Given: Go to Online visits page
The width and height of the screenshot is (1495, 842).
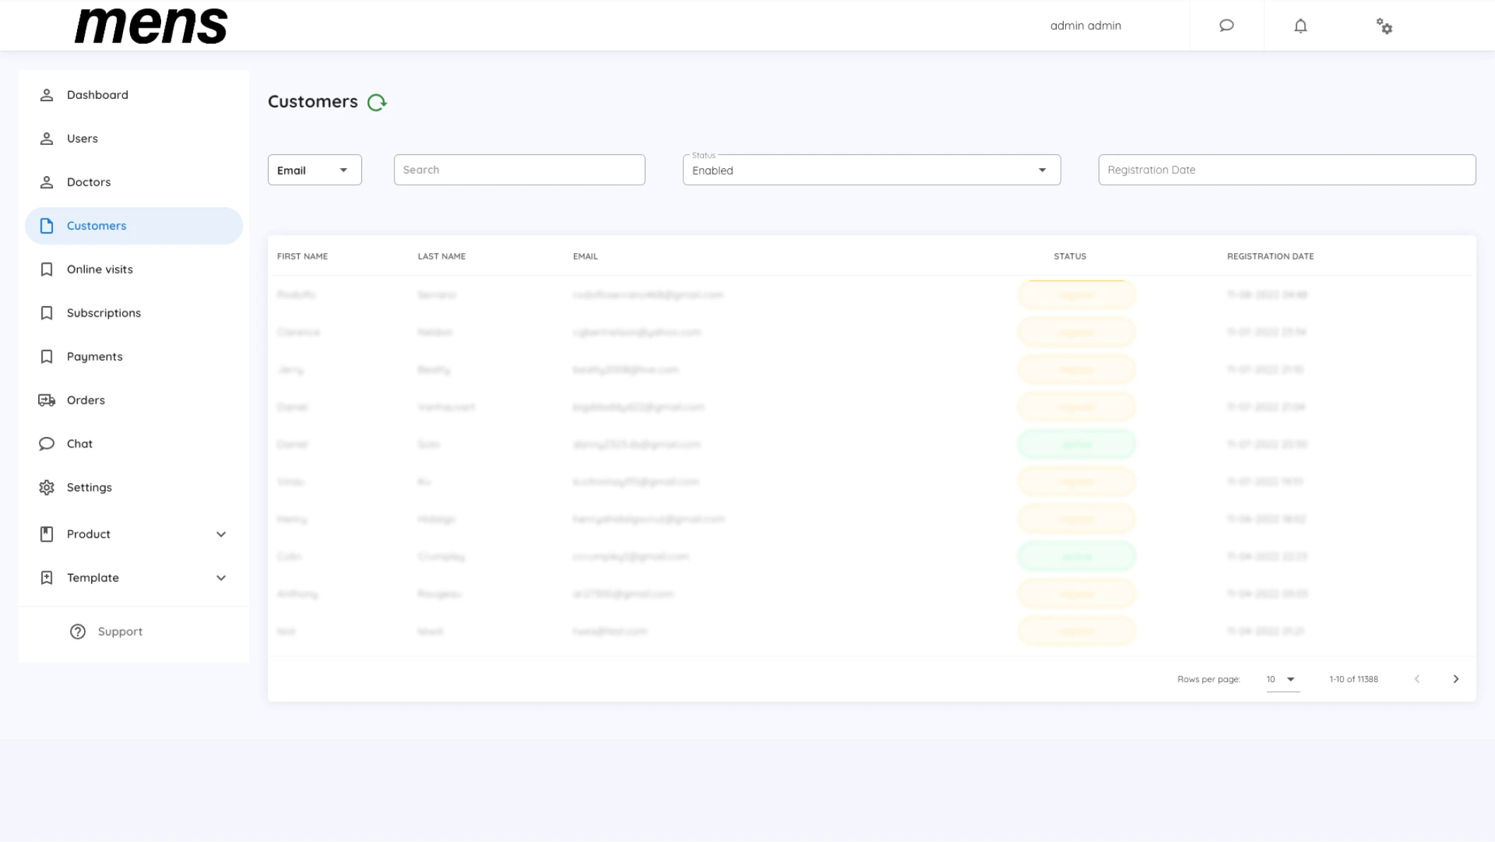Looking at the screenshot, I should [134, 269].
